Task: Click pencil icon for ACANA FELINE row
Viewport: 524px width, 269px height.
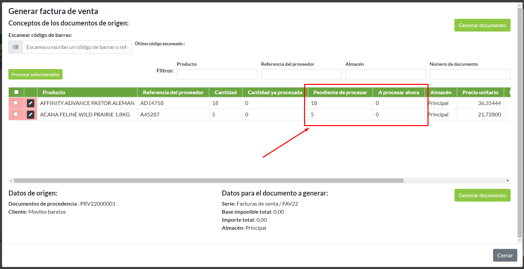Action: tap(31, 115)
